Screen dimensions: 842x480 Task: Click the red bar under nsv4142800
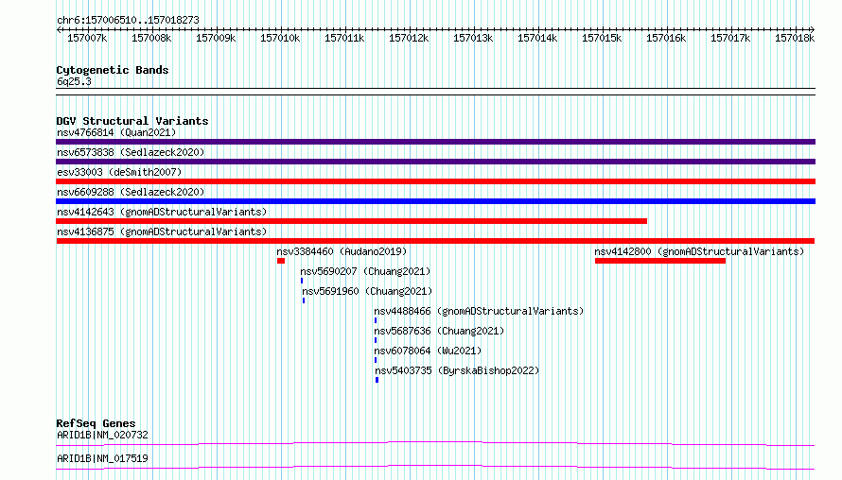pyautogui.click(x=660, y=261)
